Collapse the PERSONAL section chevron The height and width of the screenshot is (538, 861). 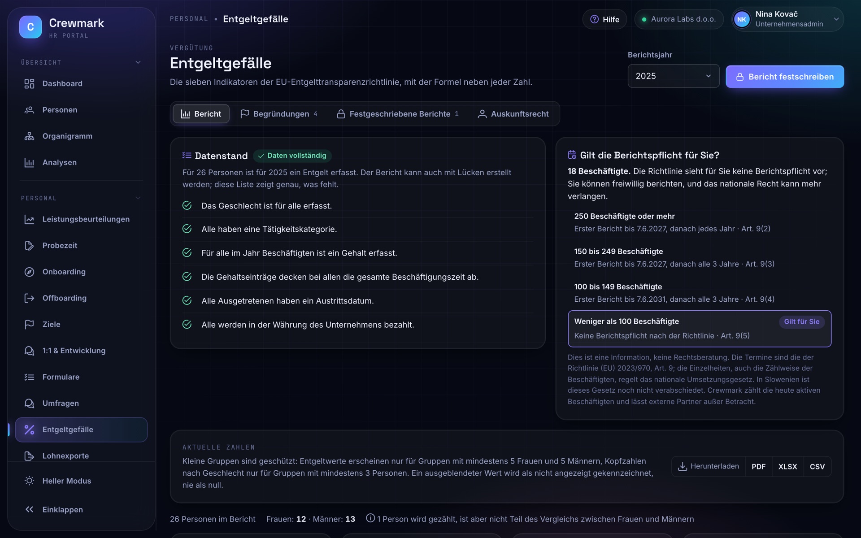[138, 198]
